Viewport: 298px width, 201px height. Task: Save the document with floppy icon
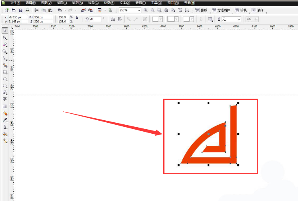pyautogui.click(x=20, y=10)
